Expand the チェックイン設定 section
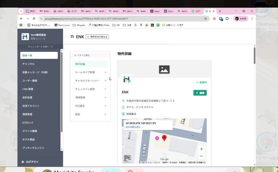 (90, 89)
